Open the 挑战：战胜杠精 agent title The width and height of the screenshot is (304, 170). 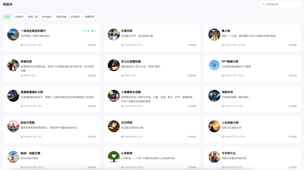coord(30,153)
